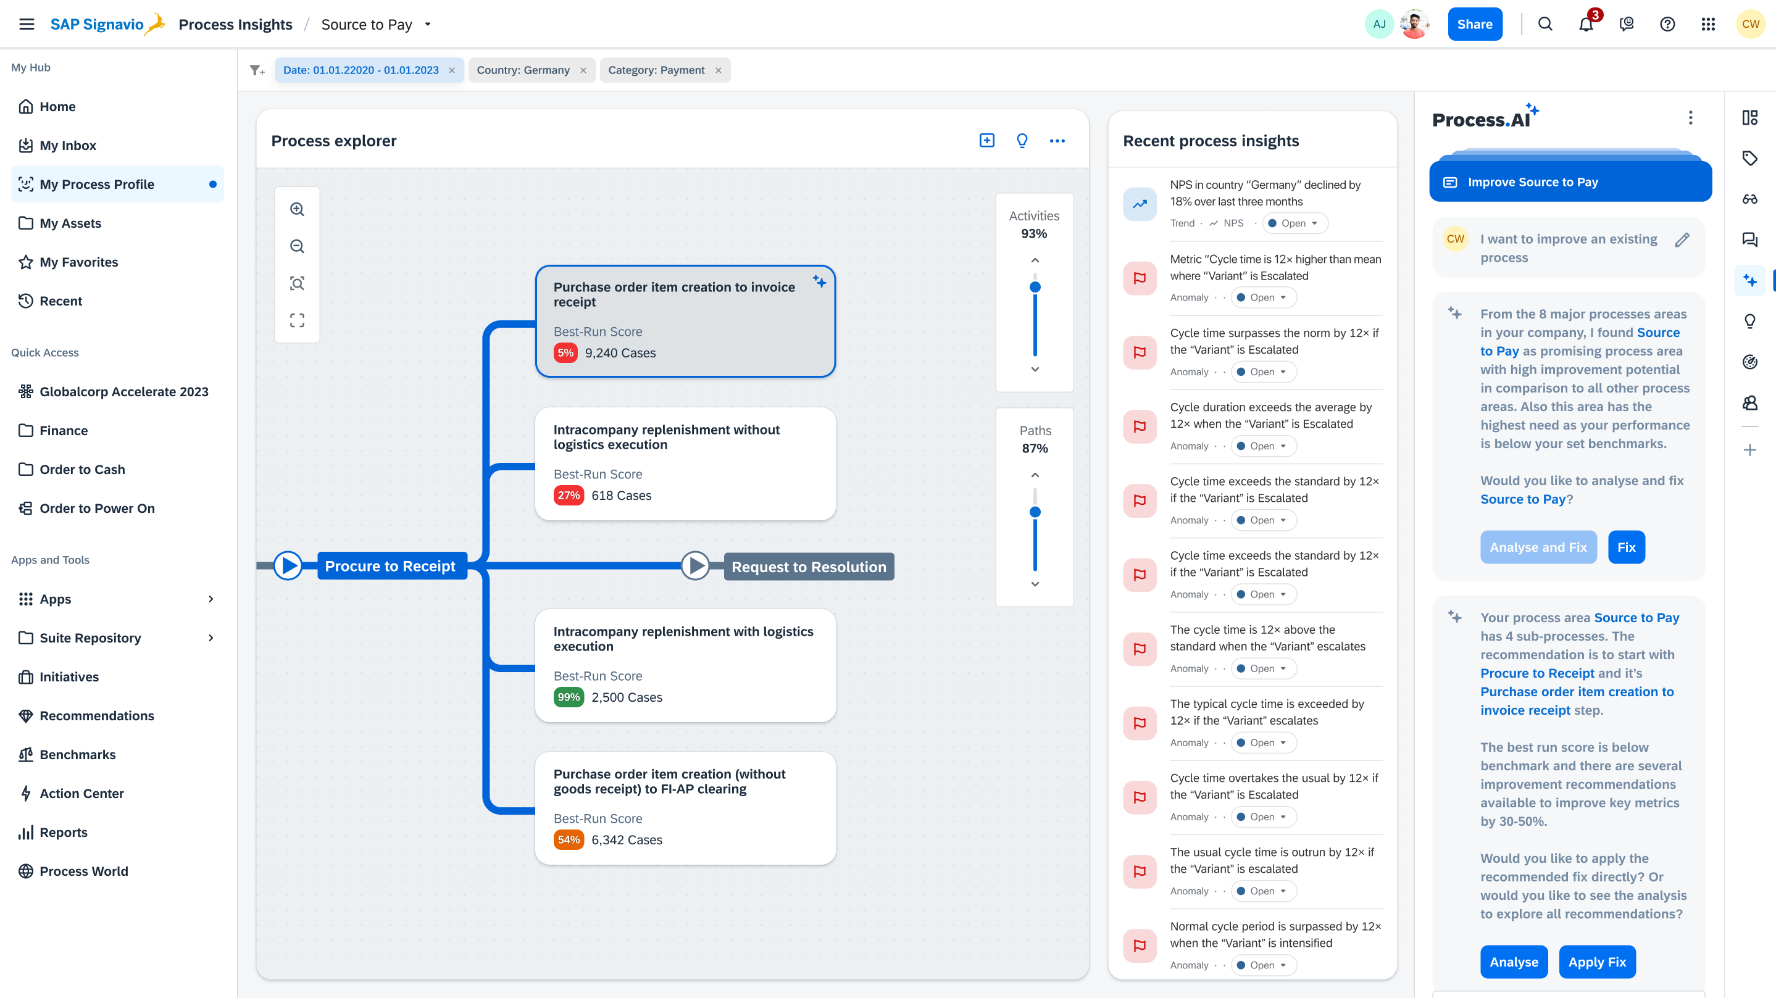Open Process.AI vertical three-dot menu
1776x998 pixels.
1690,118
